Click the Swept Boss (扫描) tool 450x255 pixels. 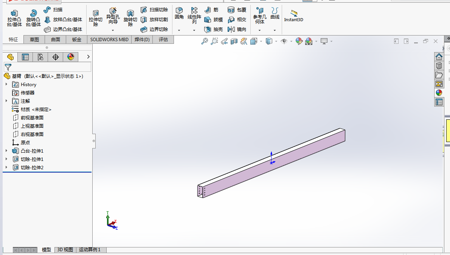point(53,10)
